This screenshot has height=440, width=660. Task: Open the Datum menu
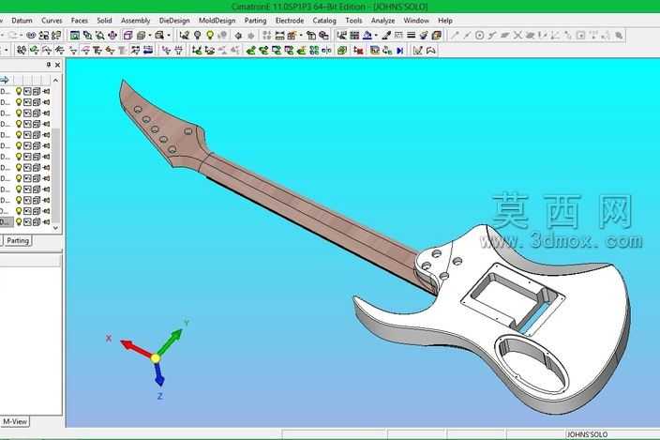pos(22,21)
